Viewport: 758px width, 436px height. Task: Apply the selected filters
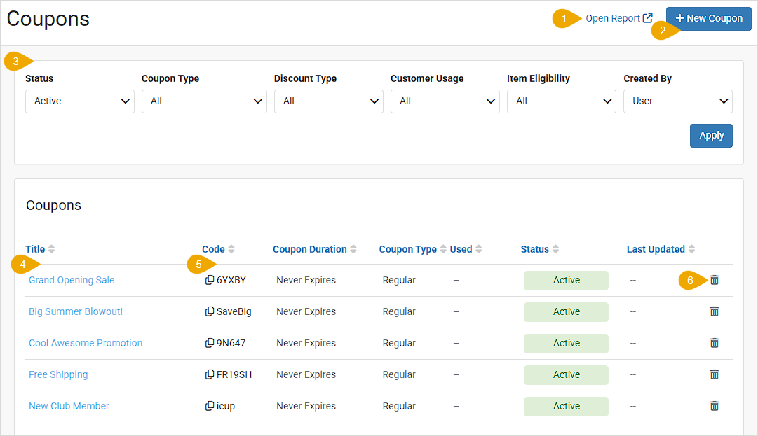(x=711, y=136)
